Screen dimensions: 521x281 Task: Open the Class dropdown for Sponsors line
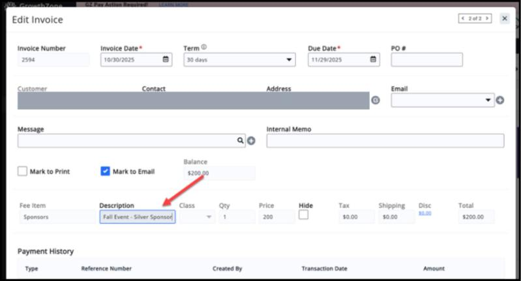(x=198, y=217)
